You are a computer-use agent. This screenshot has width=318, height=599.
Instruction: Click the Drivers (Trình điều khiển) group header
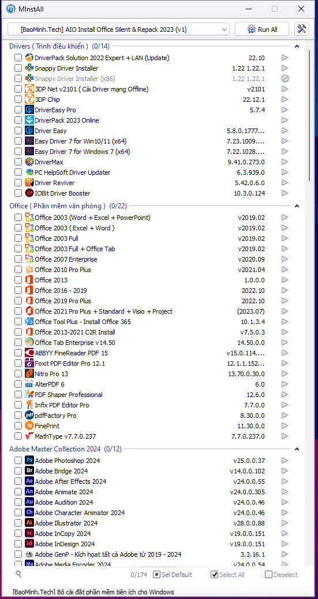click(x=59, y=46)
